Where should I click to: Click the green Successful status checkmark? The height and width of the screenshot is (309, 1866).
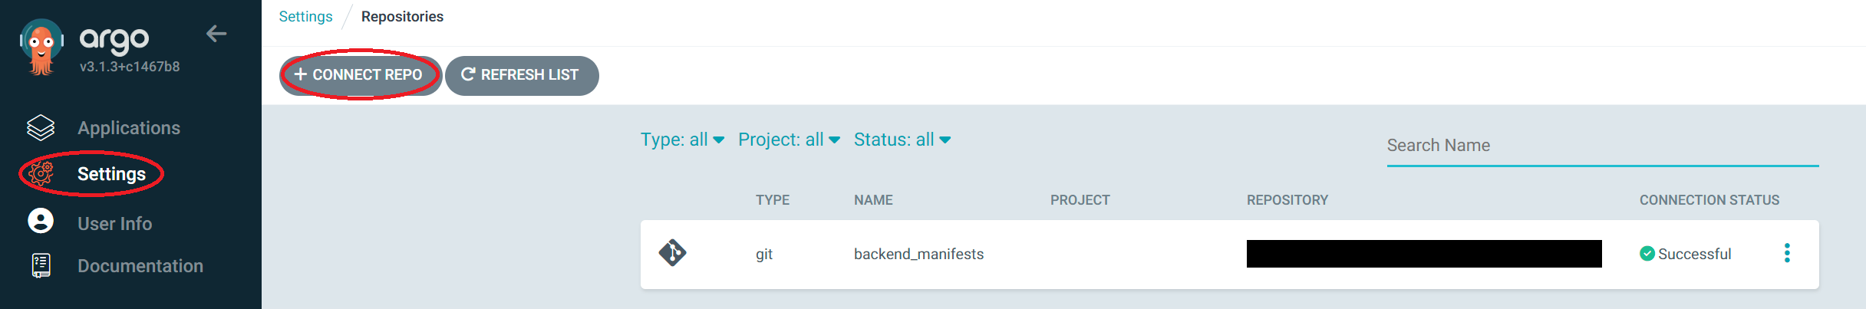click(1647, 254)
